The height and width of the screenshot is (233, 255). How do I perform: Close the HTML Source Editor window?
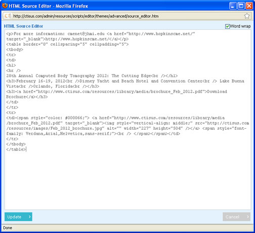(x=249, y=6)
